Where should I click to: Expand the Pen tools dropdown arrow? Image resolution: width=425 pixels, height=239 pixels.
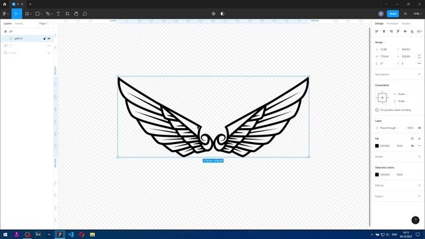pos(52,14)
